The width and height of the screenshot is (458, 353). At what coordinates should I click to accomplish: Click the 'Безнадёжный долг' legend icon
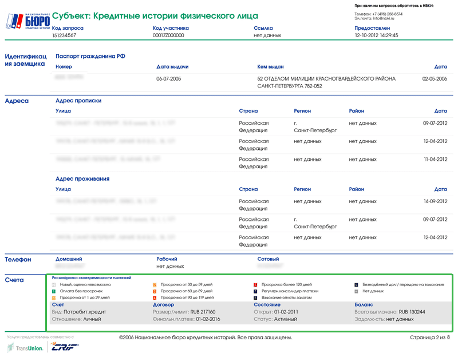356,285
